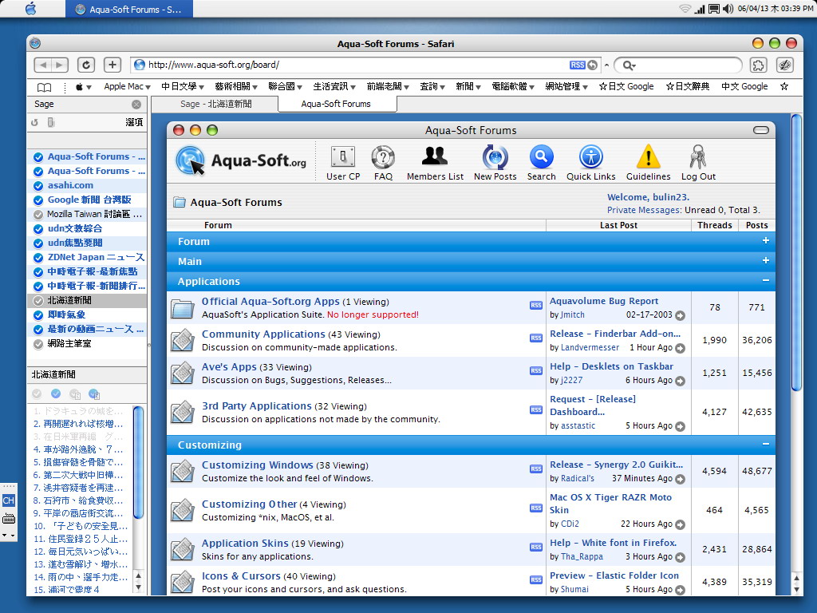Open the Customizing Windows forum link

click(257, 465)
